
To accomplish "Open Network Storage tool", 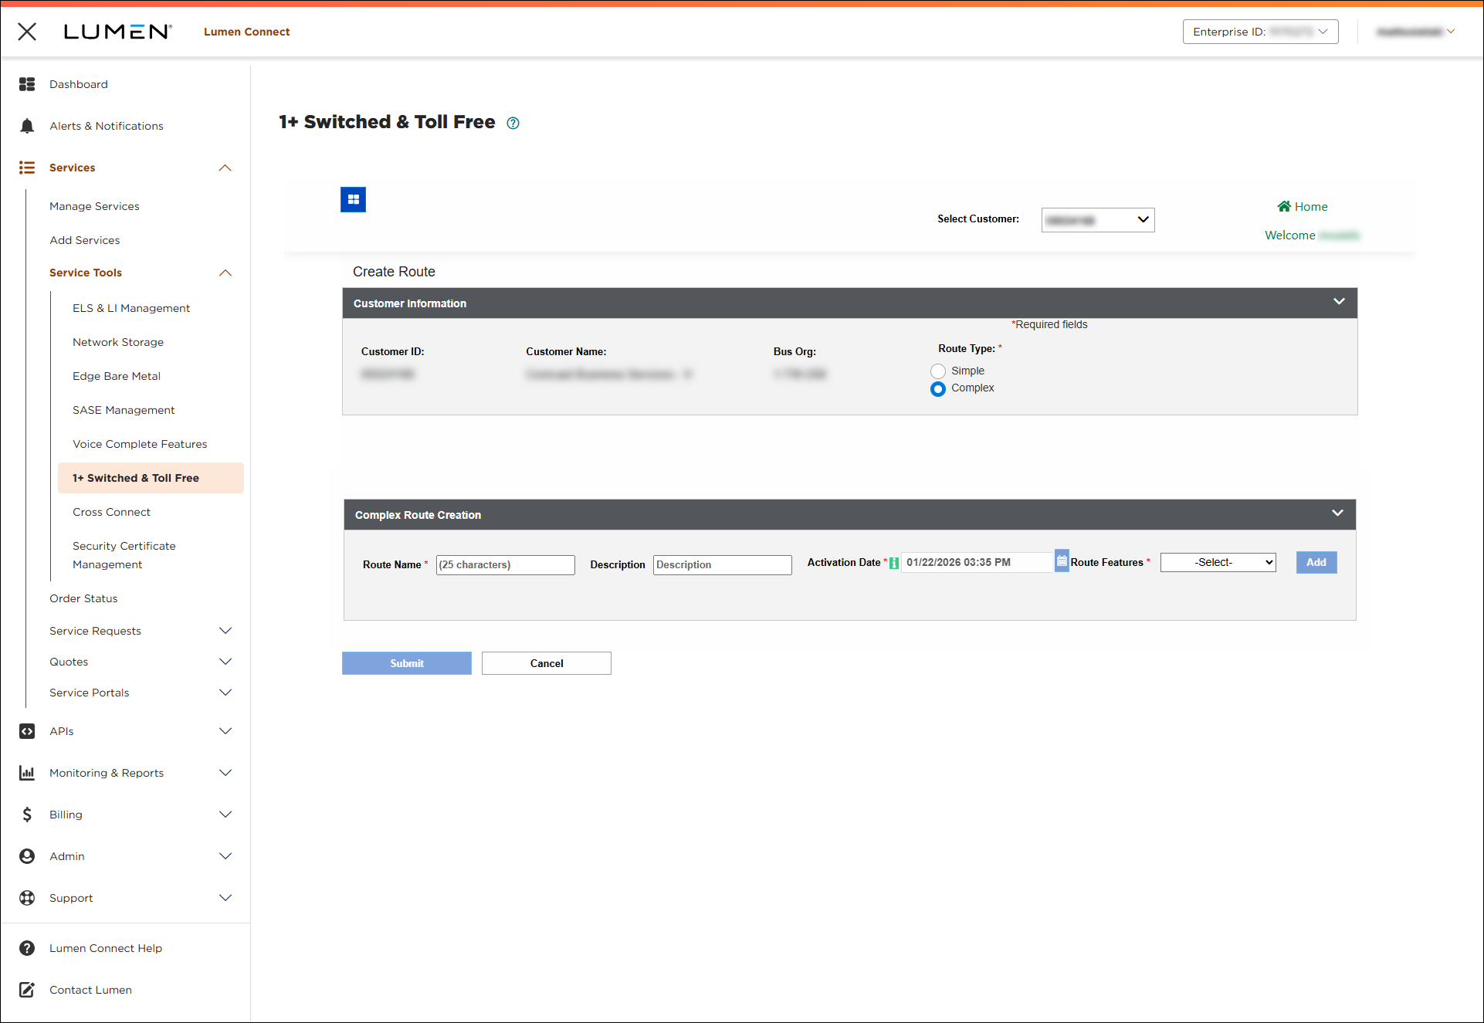I will click(118, 342).
